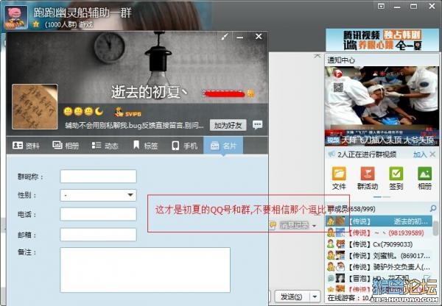Click the 发送(S) send button
This screenshot has height=306, width=442.
(292, 296)
